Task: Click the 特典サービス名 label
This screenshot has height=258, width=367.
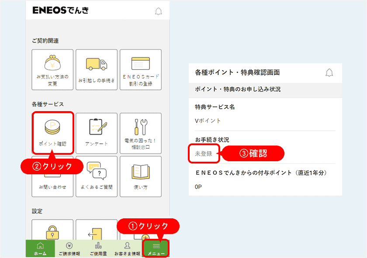Action: click(x=215, y=107)
